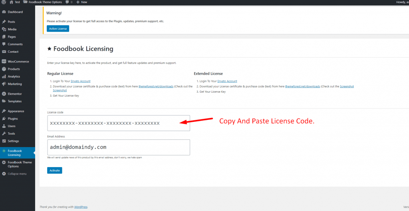Click the Email Address input field
The image size is (409, 211).
(118, 147)
